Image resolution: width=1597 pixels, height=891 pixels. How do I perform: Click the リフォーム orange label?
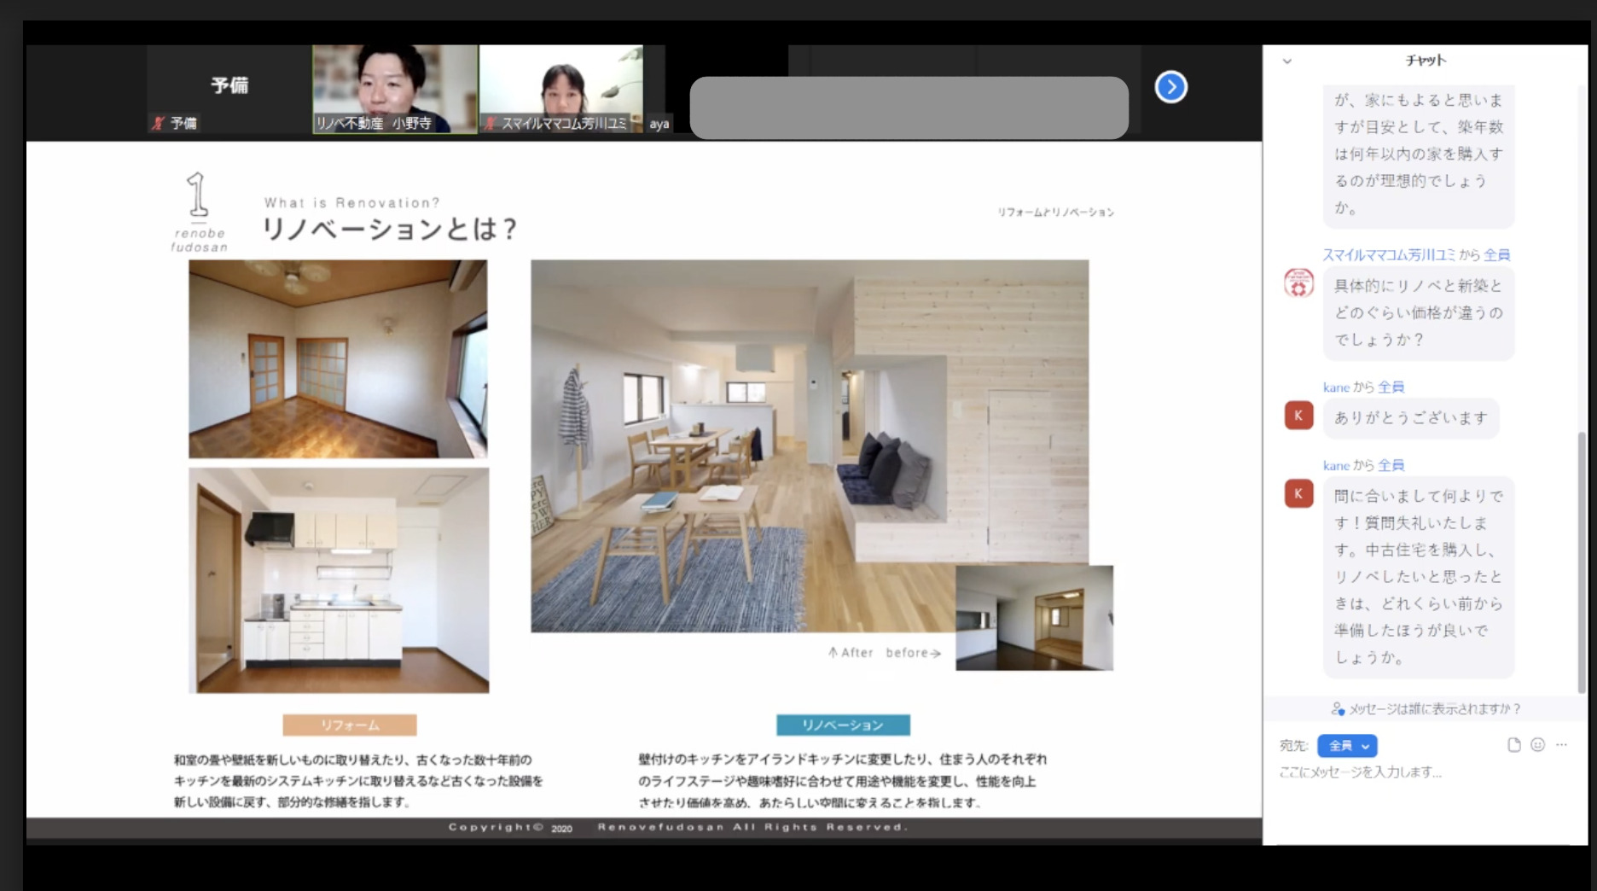350,725
